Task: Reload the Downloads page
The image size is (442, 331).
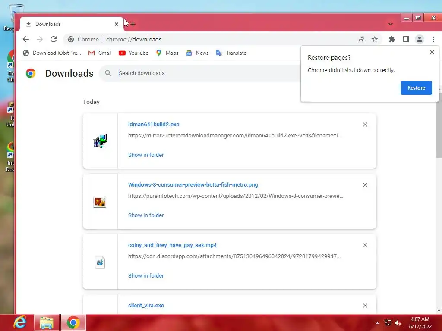Action: (54, 39)
